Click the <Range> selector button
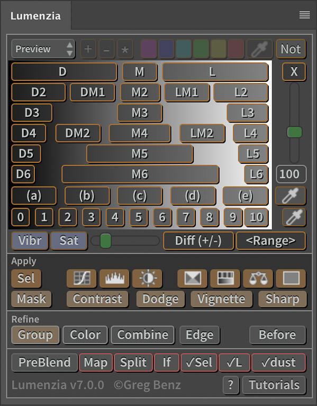This screenshot has height=406, width=317. tap(271, 241)
